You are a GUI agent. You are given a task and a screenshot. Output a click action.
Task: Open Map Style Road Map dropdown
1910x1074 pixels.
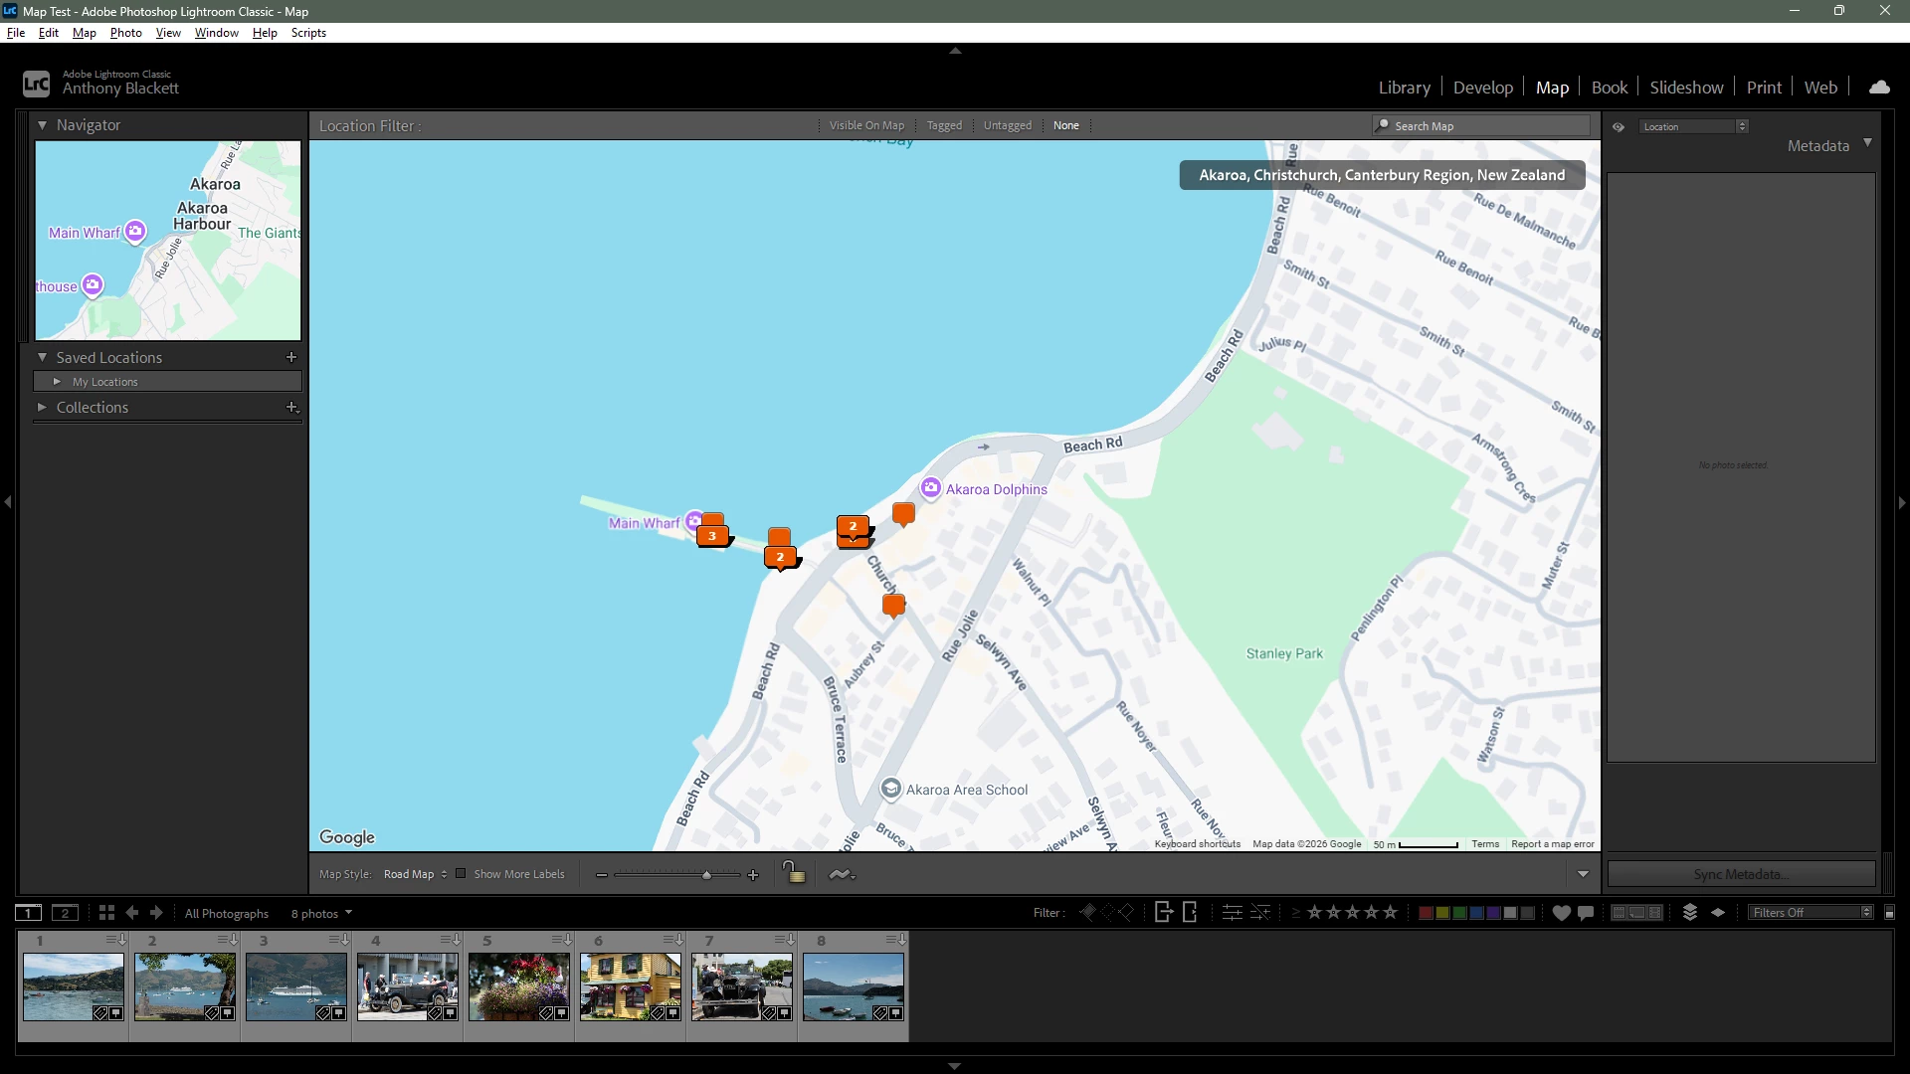415,874
